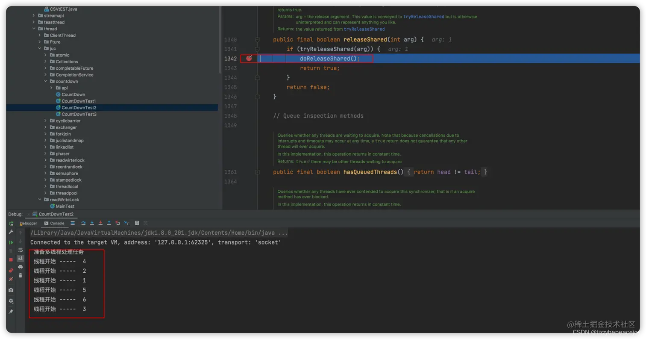Screen dimensions: 646x339
Task: Click the Show Execution Point icon
Action: click(x=73, y=223)
